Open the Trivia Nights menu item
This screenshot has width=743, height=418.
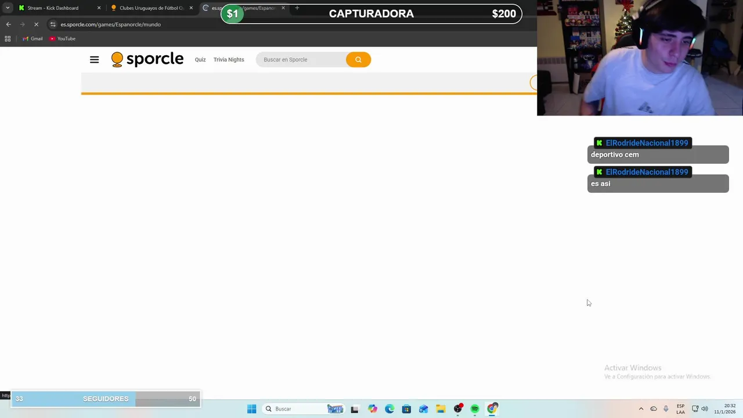click(229, 60)
